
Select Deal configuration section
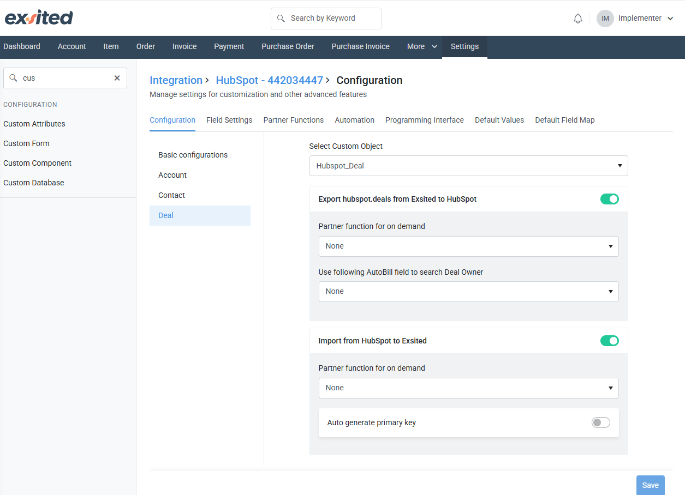pyautogui.click(x=200, y=215)
